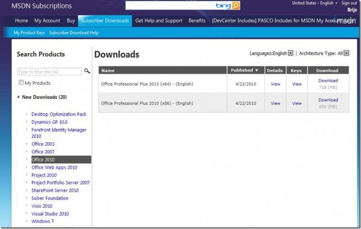The image size is (361, 229).
Task: Select Project Portfolio Server 2007
Action: (x=61, y=183)
